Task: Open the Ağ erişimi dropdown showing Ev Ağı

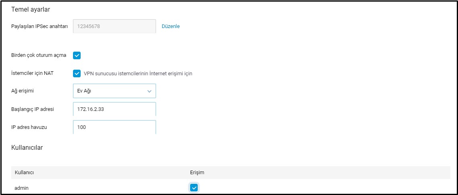Action: (x=114, y=91)
